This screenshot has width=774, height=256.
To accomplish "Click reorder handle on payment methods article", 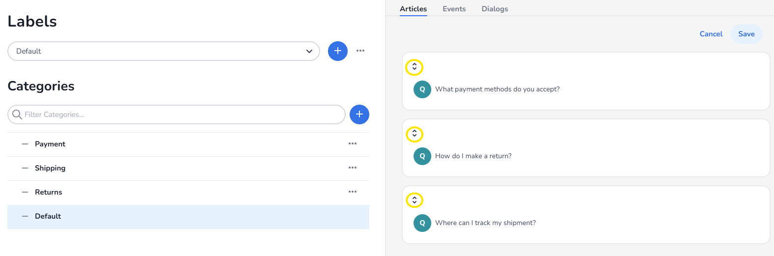I will coord(414,67).
